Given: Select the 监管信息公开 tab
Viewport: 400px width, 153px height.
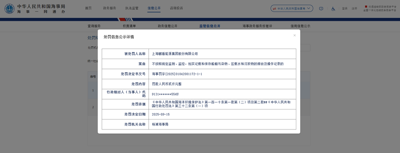Looking at the screenshot, I should [210, 26].
